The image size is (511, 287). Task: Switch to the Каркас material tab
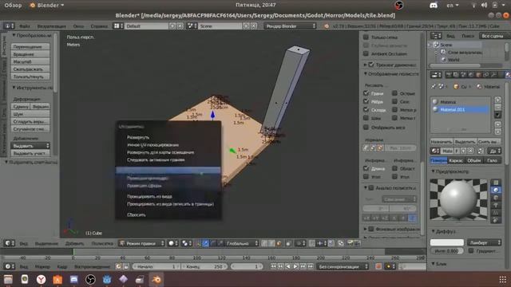point(456,160)
